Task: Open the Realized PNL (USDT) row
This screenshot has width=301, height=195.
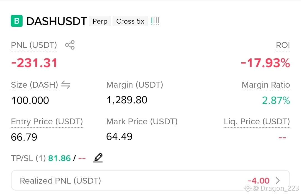Action: (x=150, y=181)
